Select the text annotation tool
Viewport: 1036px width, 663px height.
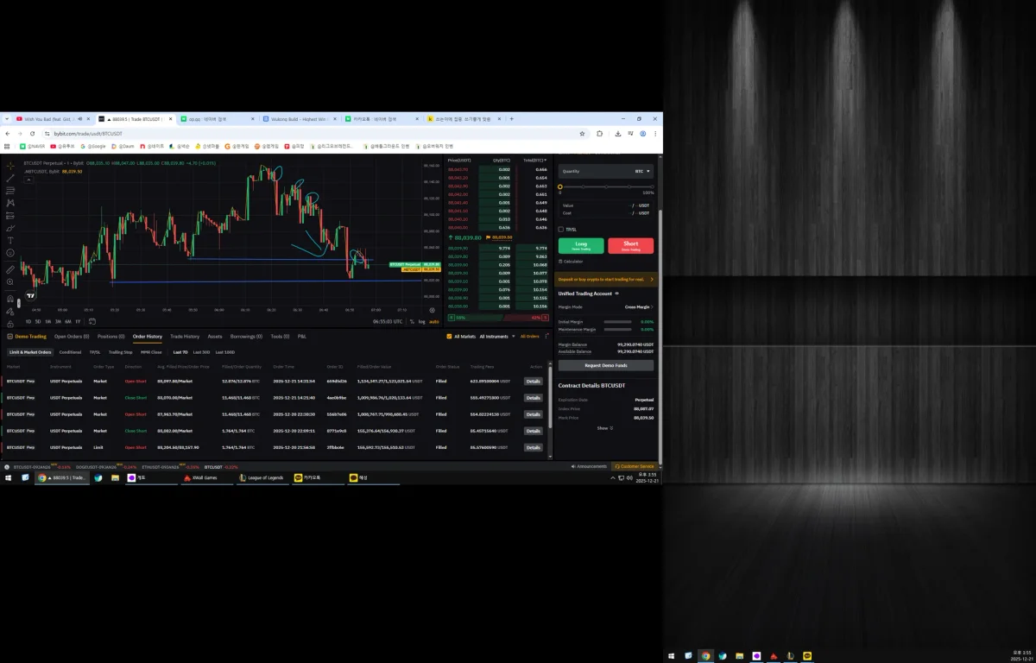10,240
